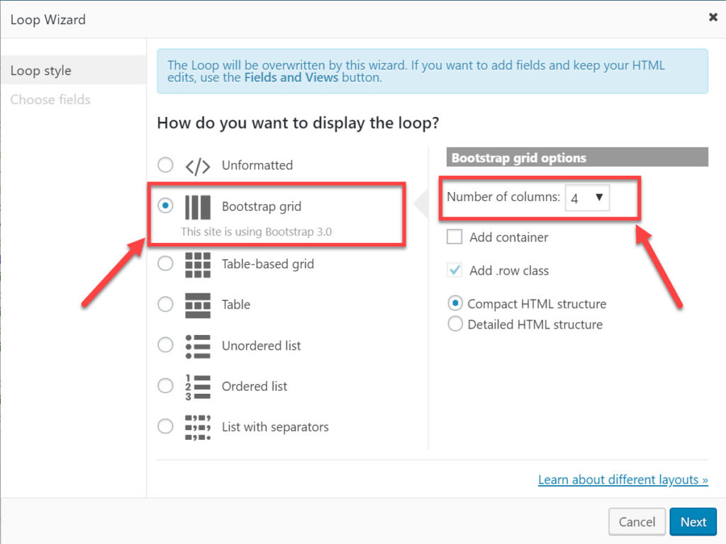Image resolution: width=726 pixels, height=544 pixels.
Task: Choose the Unformatted radio button
Action: pyautogui.click(x=165, y=165)
